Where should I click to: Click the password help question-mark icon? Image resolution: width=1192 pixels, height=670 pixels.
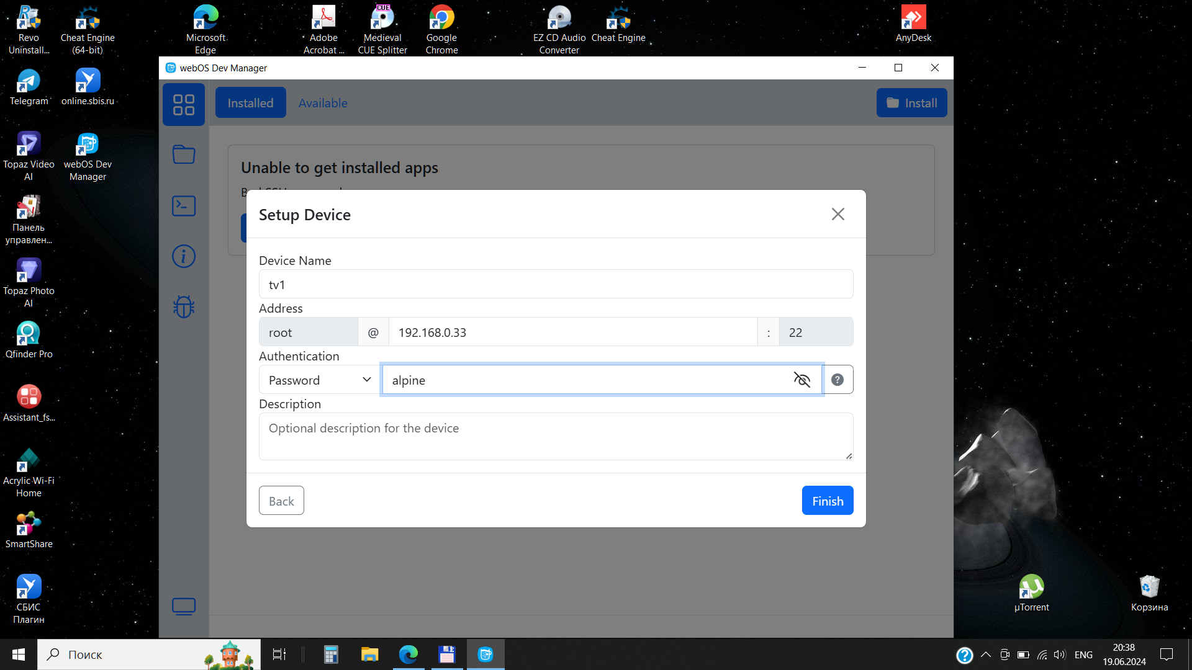pos(838,380)
